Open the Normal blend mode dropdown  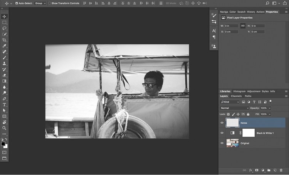[234, 108]
